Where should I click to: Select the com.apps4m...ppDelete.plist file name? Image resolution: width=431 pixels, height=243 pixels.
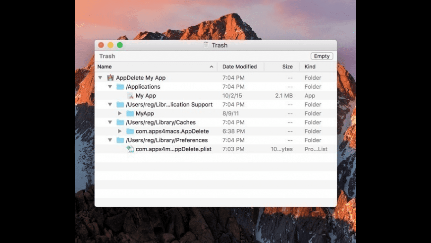(173, 149)
